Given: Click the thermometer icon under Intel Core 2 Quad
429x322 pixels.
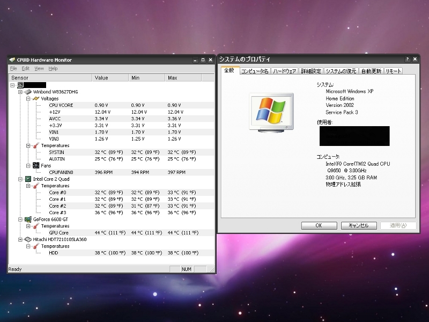Looking at the screenshot, I should [36, 186].
